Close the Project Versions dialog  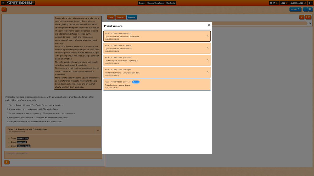click(209, 25)
